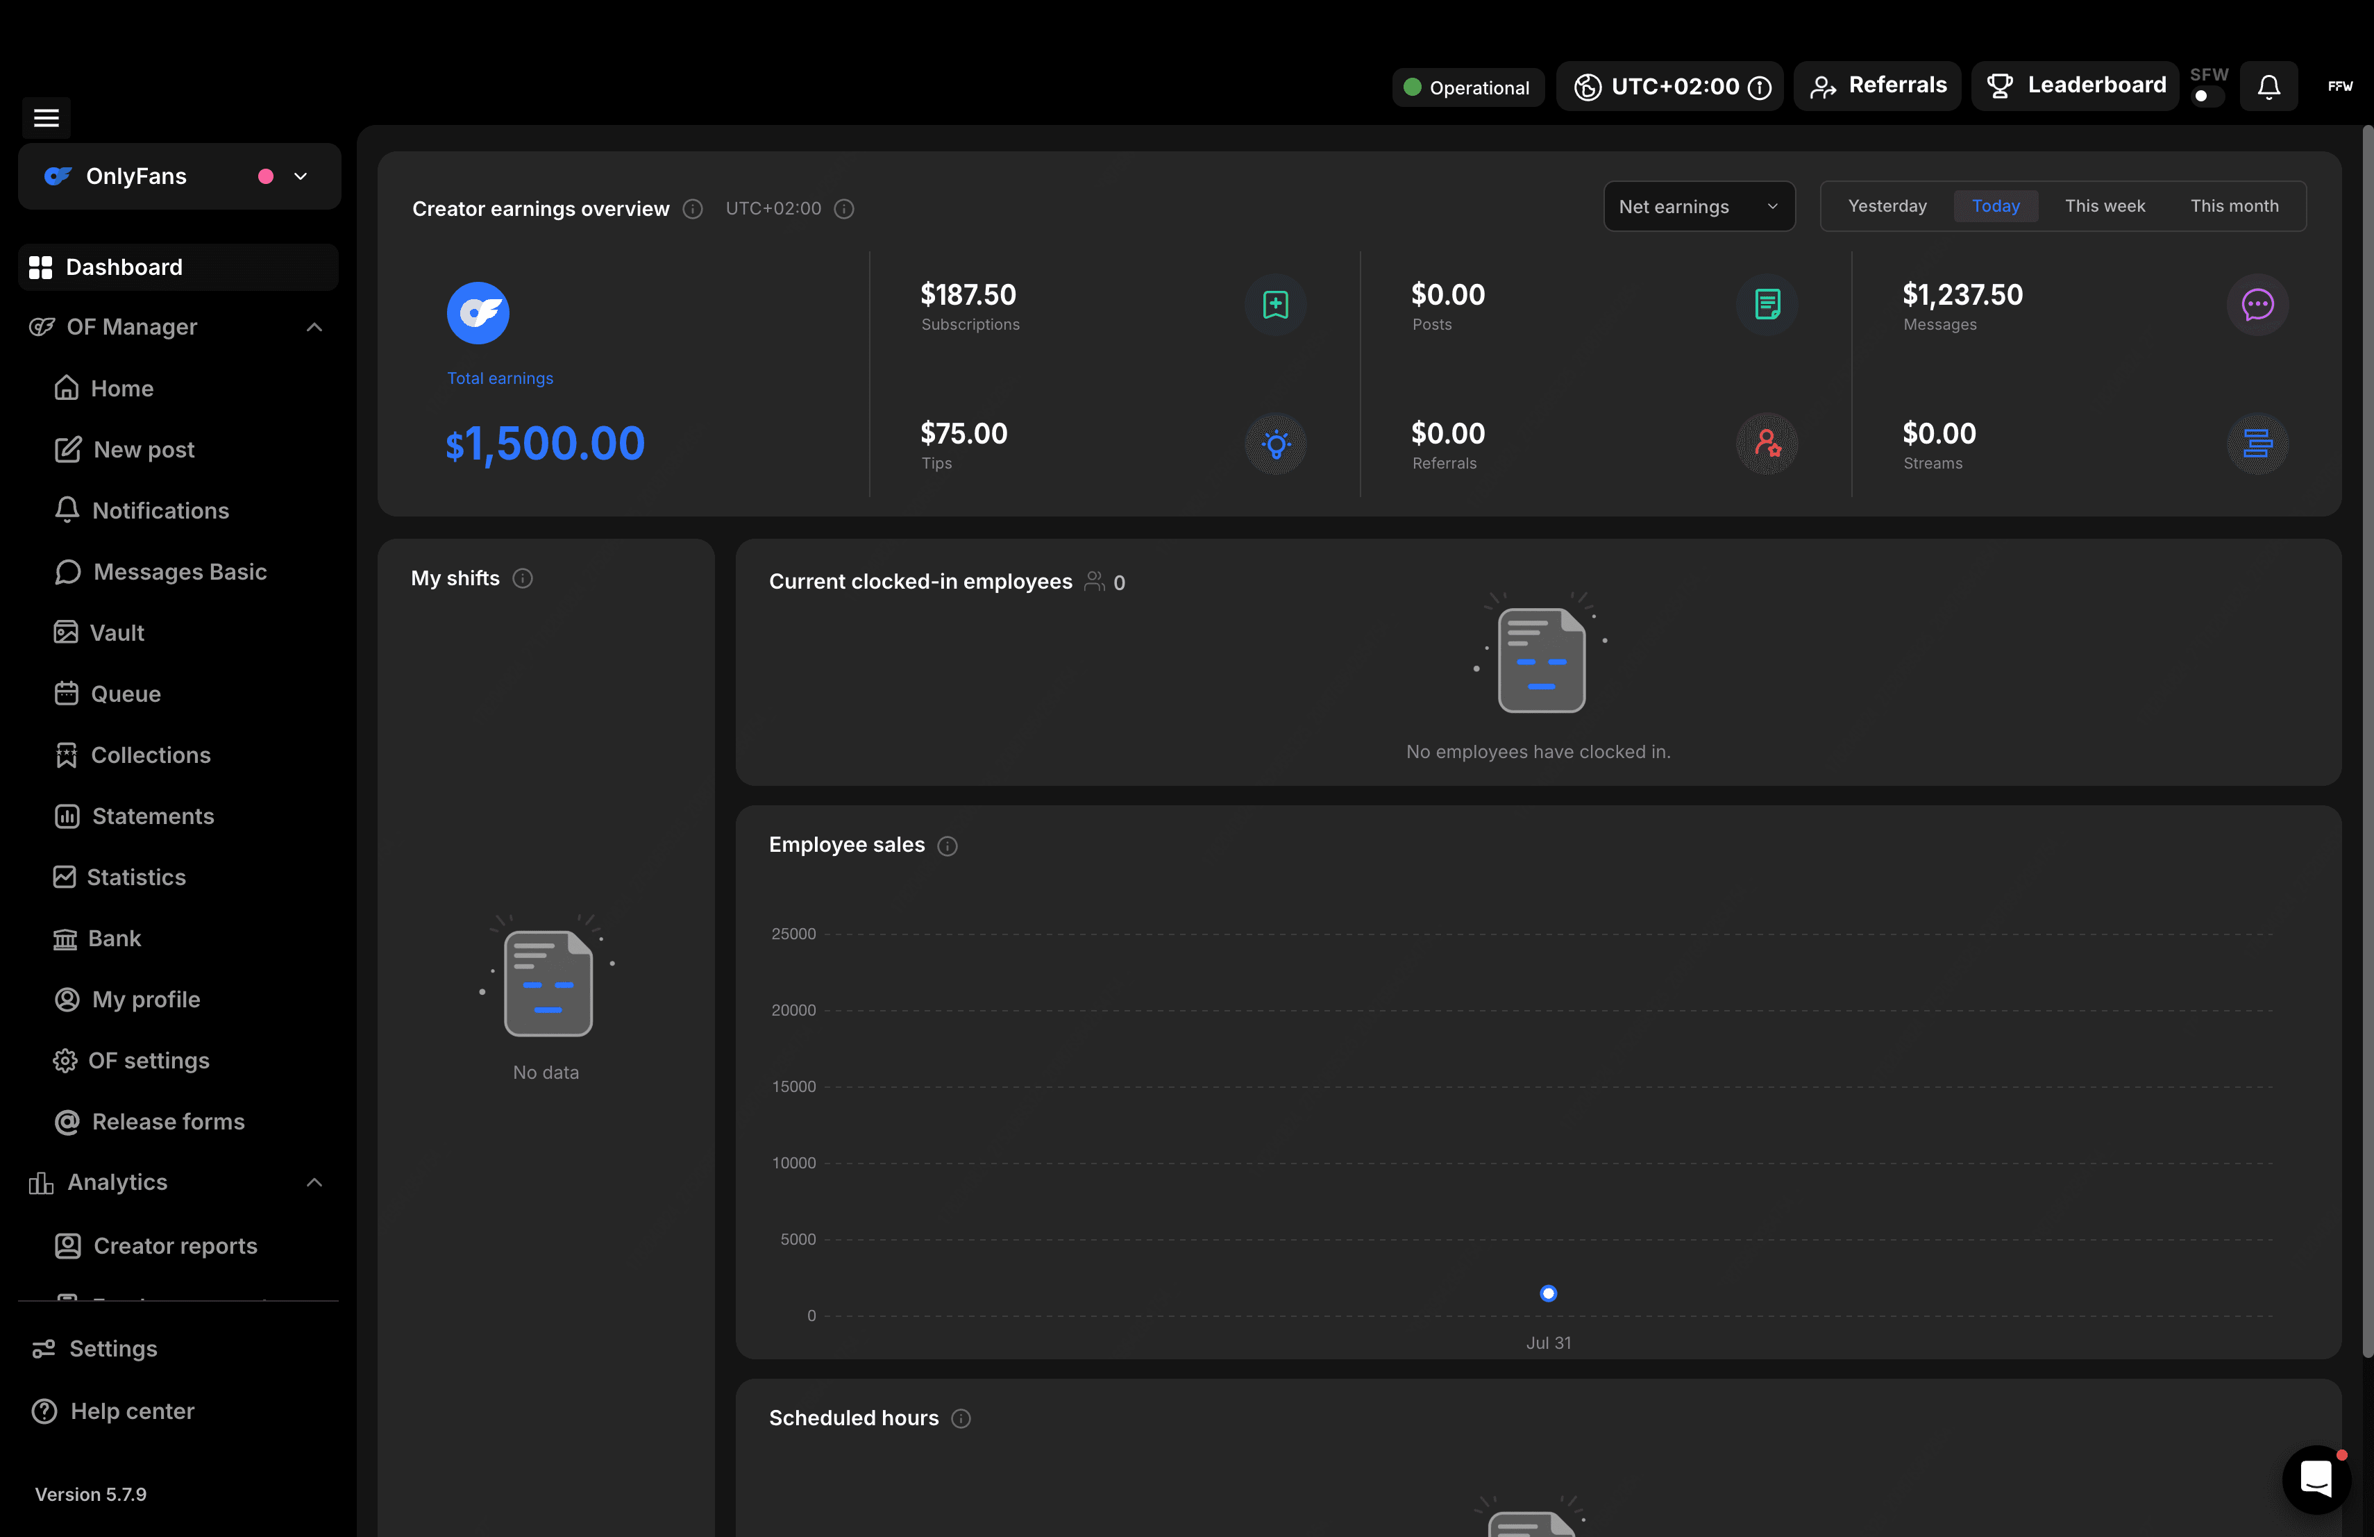Click info icon beside Employee sales

click(948, 846)
